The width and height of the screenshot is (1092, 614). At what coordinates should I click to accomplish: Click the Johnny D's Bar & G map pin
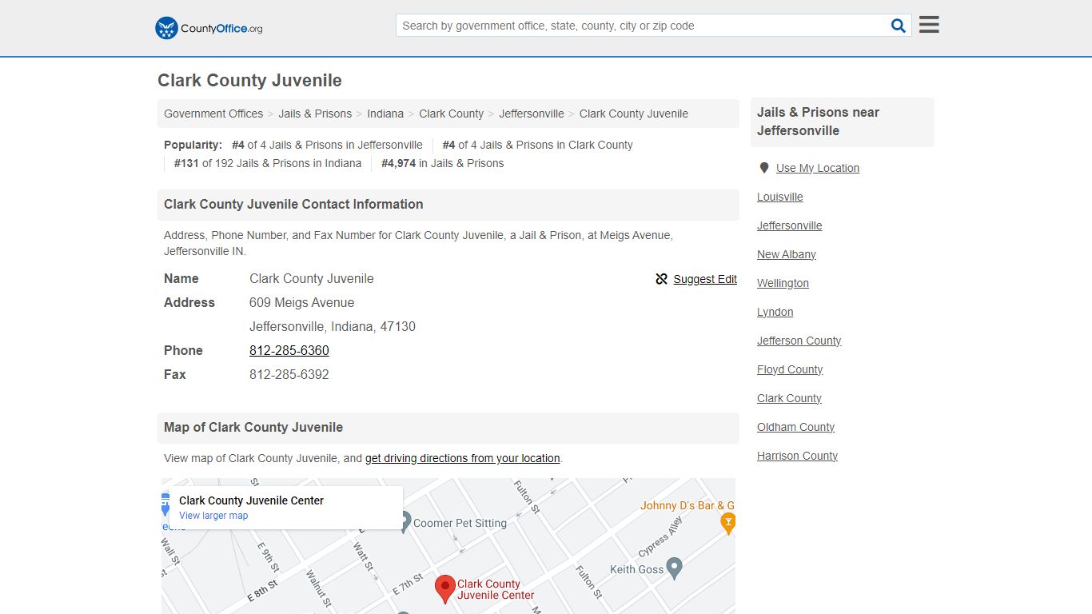coord(727,524)
